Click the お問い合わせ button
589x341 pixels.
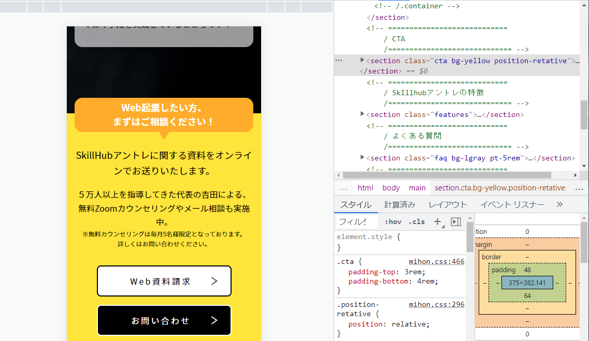[164, 320]
